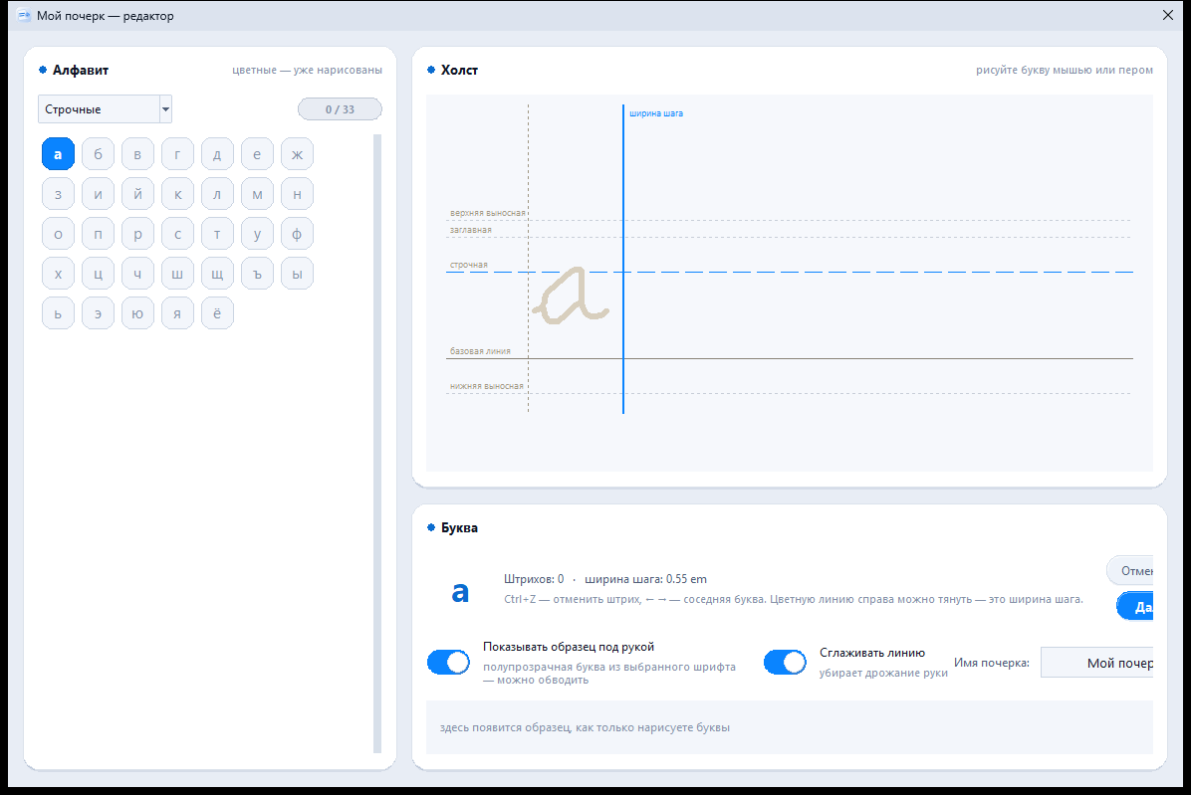
Task: Pick the letter «к» tile
Action: point(177,194)
